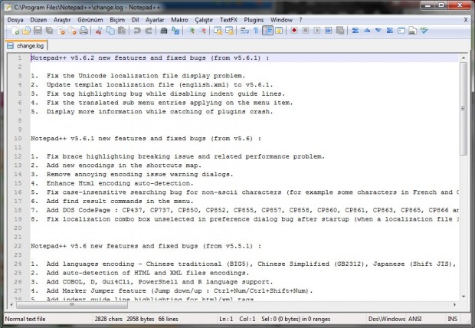The width and height of the screenshot is (475, 328).
Task: Click the Open file folder icon
Action: pyautogui.click(x=26, y=31)
